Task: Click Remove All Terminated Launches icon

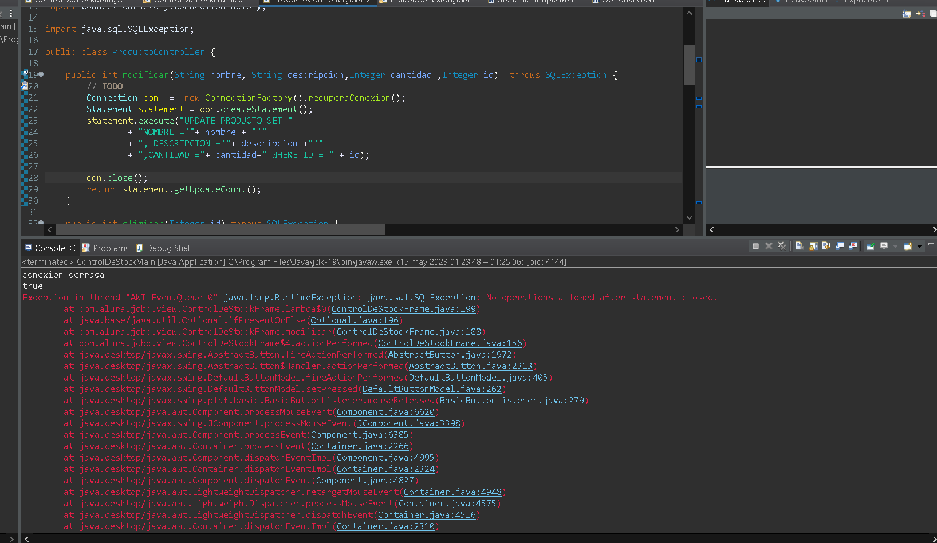Action: coord(782,246)
